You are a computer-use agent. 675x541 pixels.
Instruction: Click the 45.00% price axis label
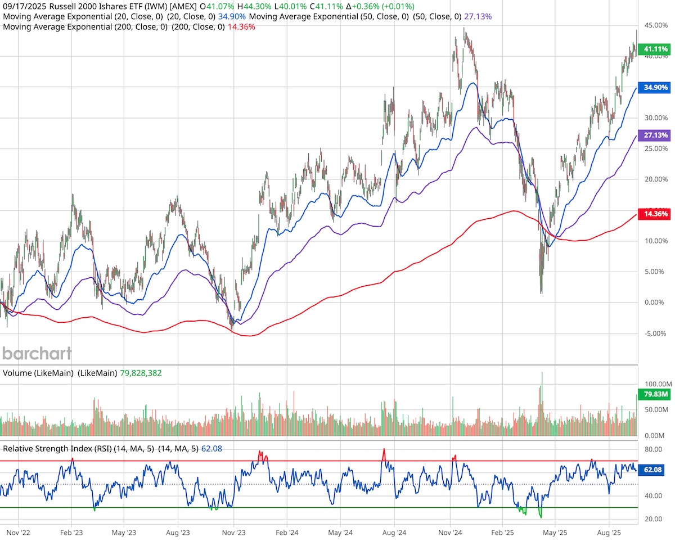click(655, 25)
